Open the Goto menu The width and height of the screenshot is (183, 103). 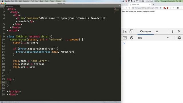tap(41, 1)
